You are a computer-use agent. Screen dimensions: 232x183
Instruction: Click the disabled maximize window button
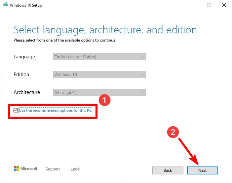(209, 5)
